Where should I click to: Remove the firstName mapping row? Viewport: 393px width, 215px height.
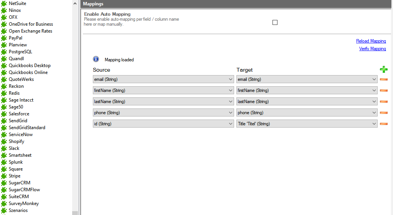pyautogui.click(x=383, y=90)
